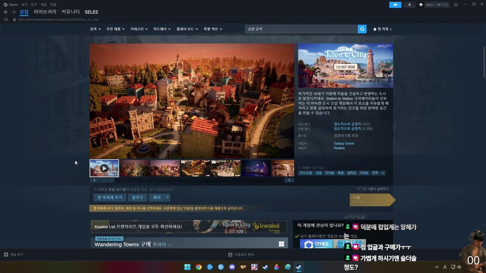Go back with the left arrow
Viewport: 486px width, 273px height.
(6, 12)
